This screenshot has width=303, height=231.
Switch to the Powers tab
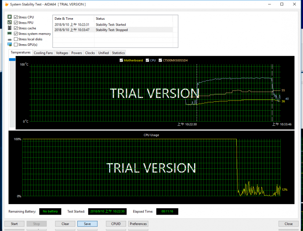click(x=76, y=53)
